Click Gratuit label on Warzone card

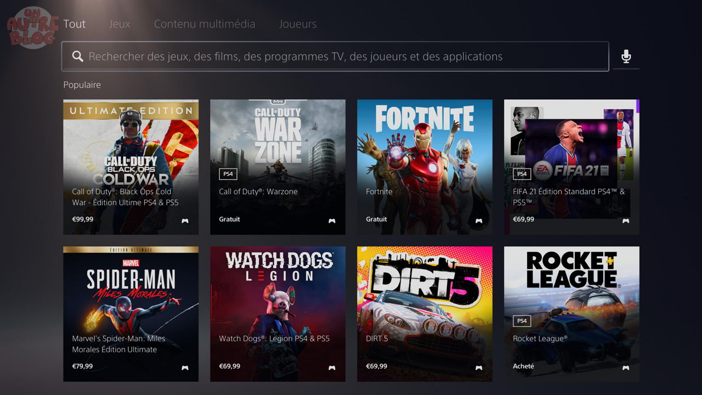click(230, 219)
